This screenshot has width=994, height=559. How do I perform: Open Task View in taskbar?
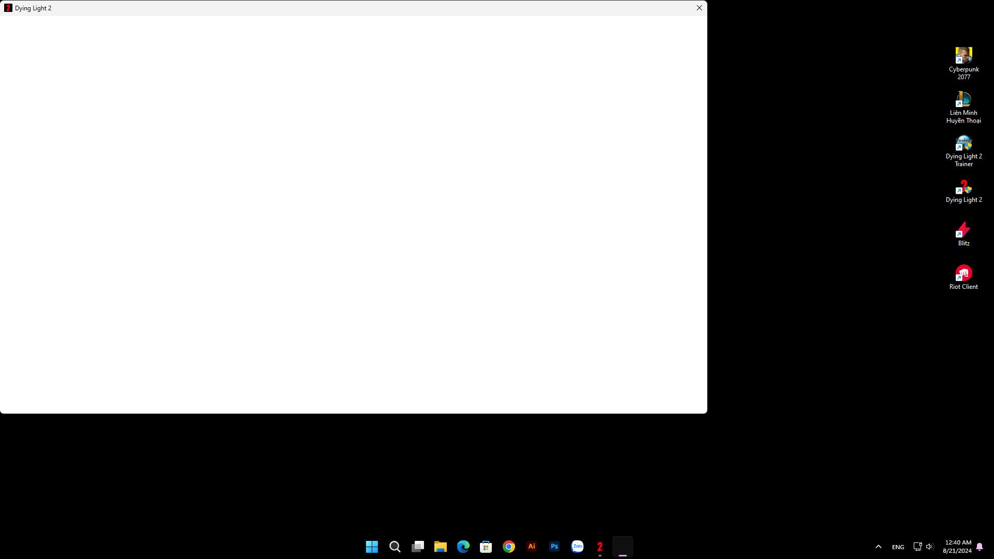pyautogui.click(x=417, y=547)
